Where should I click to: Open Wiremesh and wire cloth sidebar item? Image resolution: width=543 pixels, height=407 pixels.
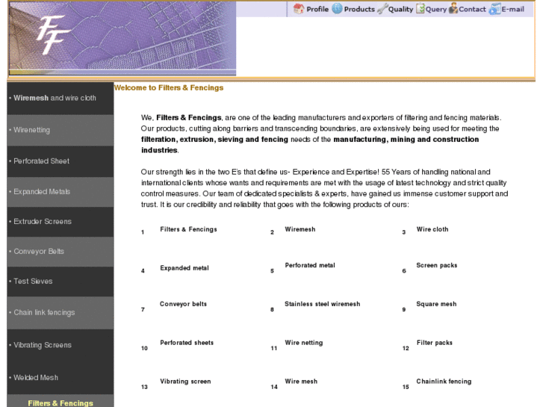coord(60,98)
